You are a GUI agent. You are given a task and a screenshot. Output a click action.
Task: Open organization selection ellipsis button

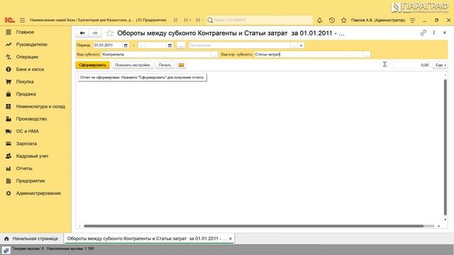pos(294,45)
